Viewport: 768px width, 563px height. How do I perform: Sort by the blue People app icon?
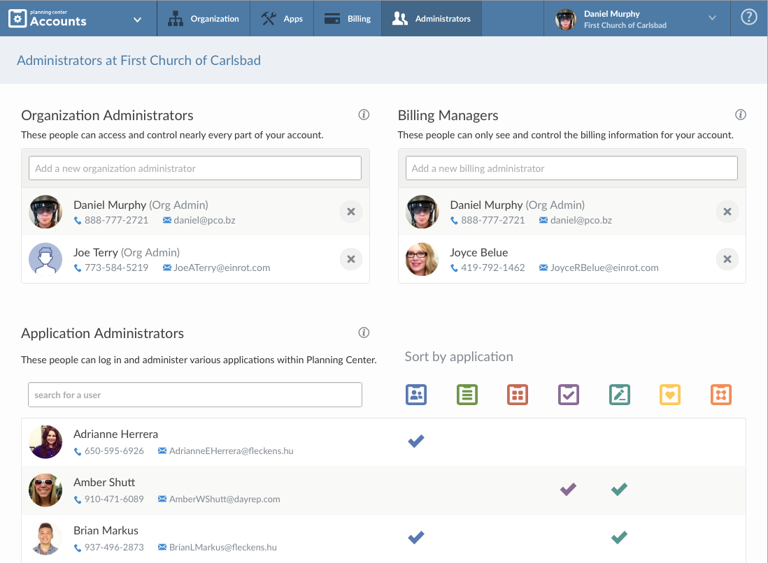click(416, 395)
